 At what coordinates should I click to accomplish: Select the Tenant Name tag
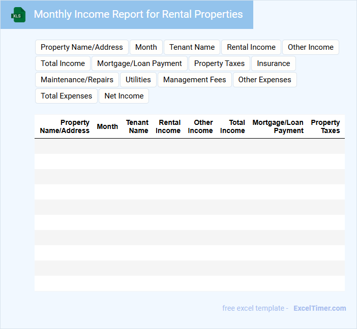click(192, 47)
